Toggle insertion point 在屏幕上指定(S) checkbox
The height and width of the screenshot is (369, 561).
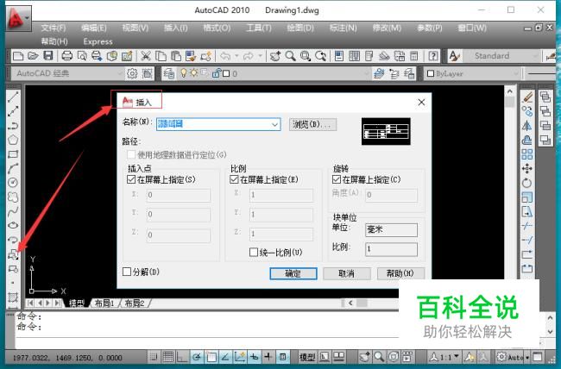(x=131, y=179)
